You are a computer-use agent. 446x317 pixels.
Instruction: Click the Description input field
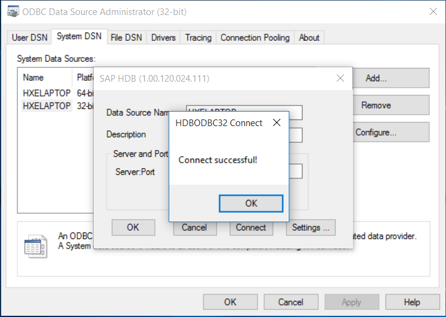[295, 135]
